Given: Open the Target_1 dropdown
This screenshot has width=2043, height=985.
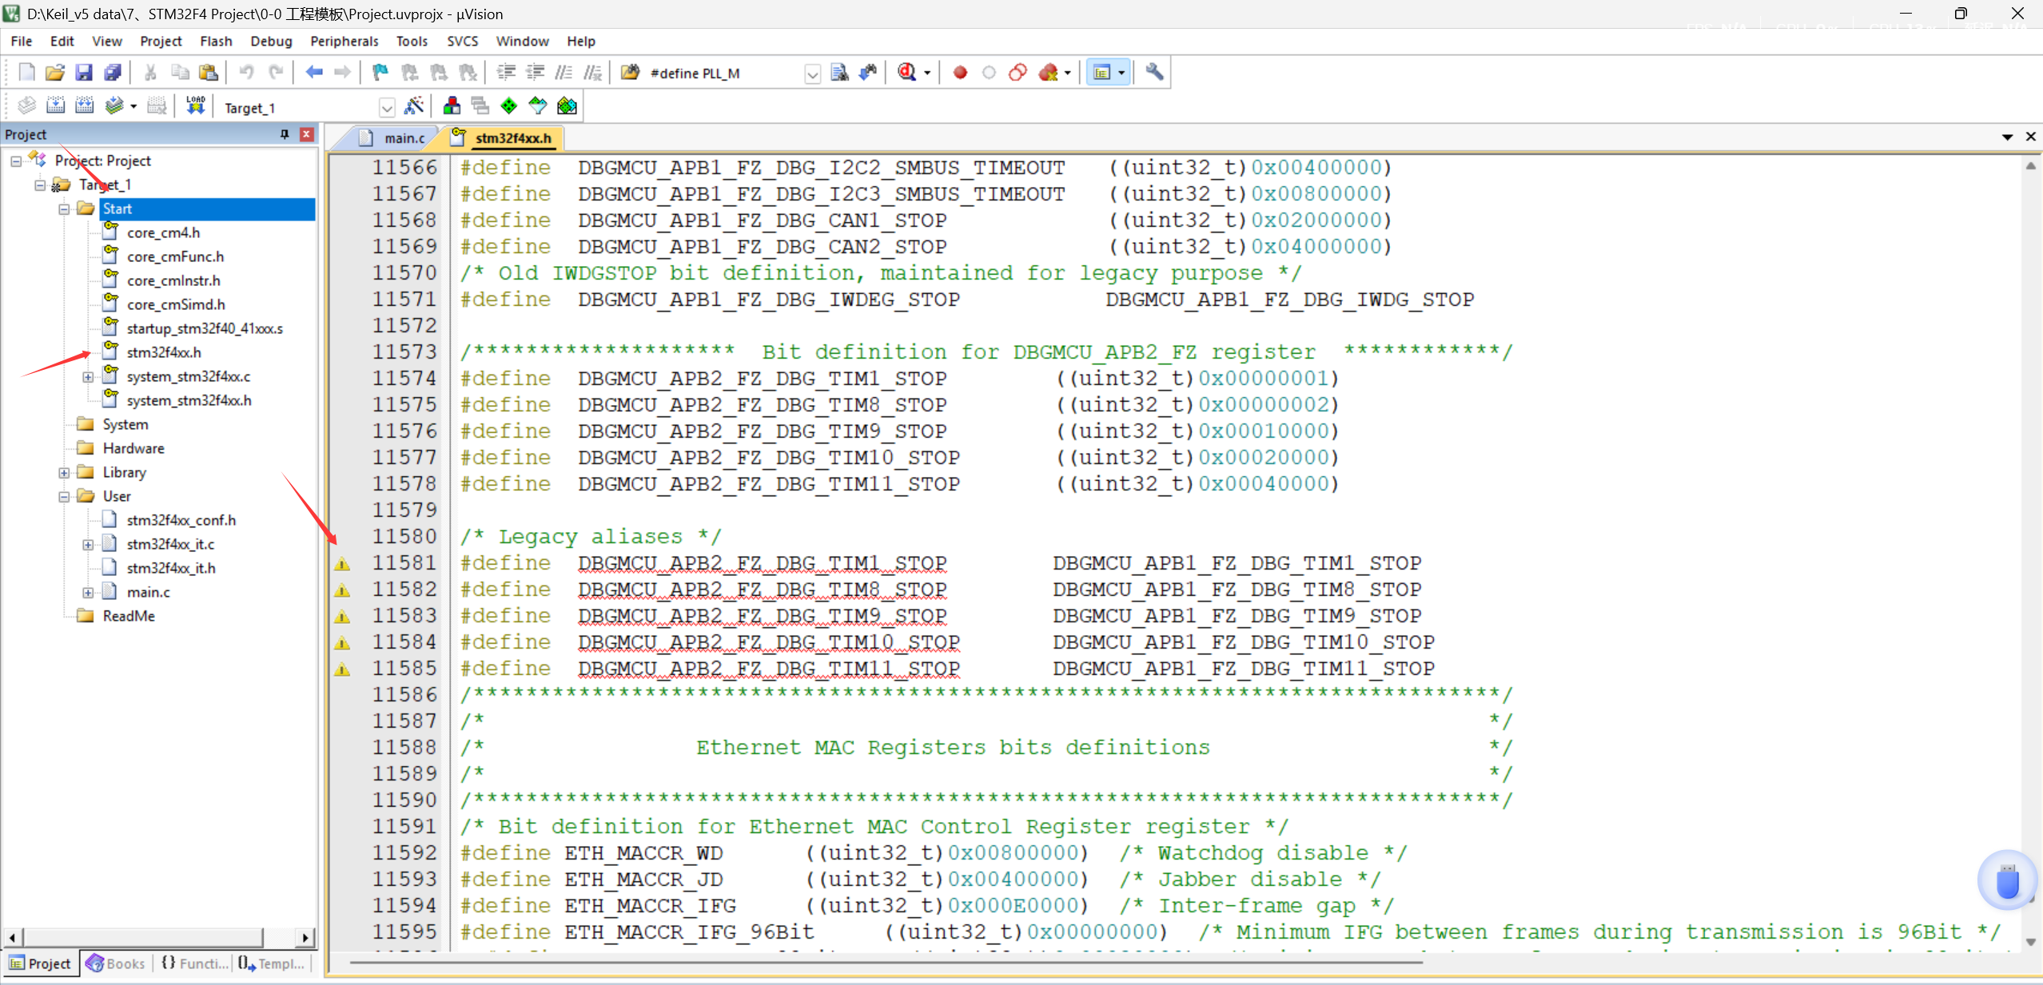Looking at the screenshot, I should 387,108.
